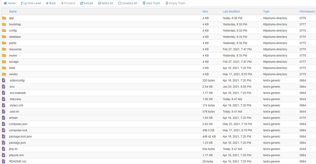Click the composer.json file icon
Viewport: 316px width, 164px height.
(x=4, y=124)
